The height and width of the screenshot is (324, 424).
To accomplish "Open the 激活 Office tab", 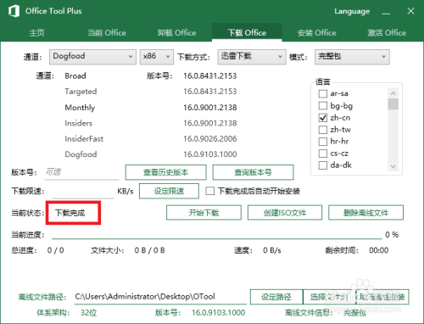I will [387, 33].
